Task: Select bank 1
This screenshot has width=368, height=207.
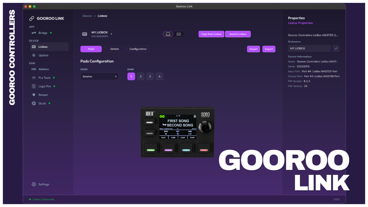Action: tap(131, 76)
